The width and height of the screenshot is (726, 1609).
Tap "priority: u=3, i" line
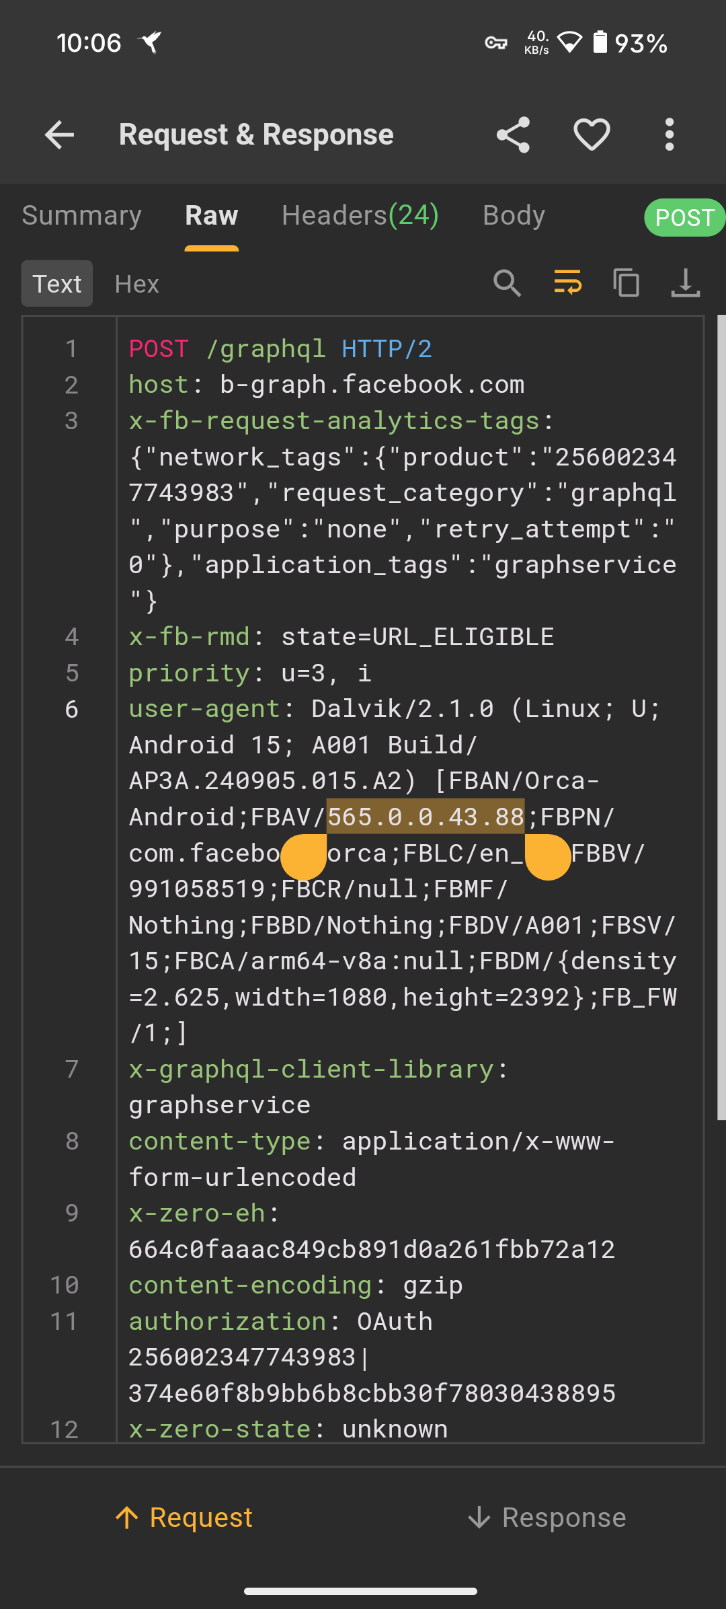click(250, 673)
